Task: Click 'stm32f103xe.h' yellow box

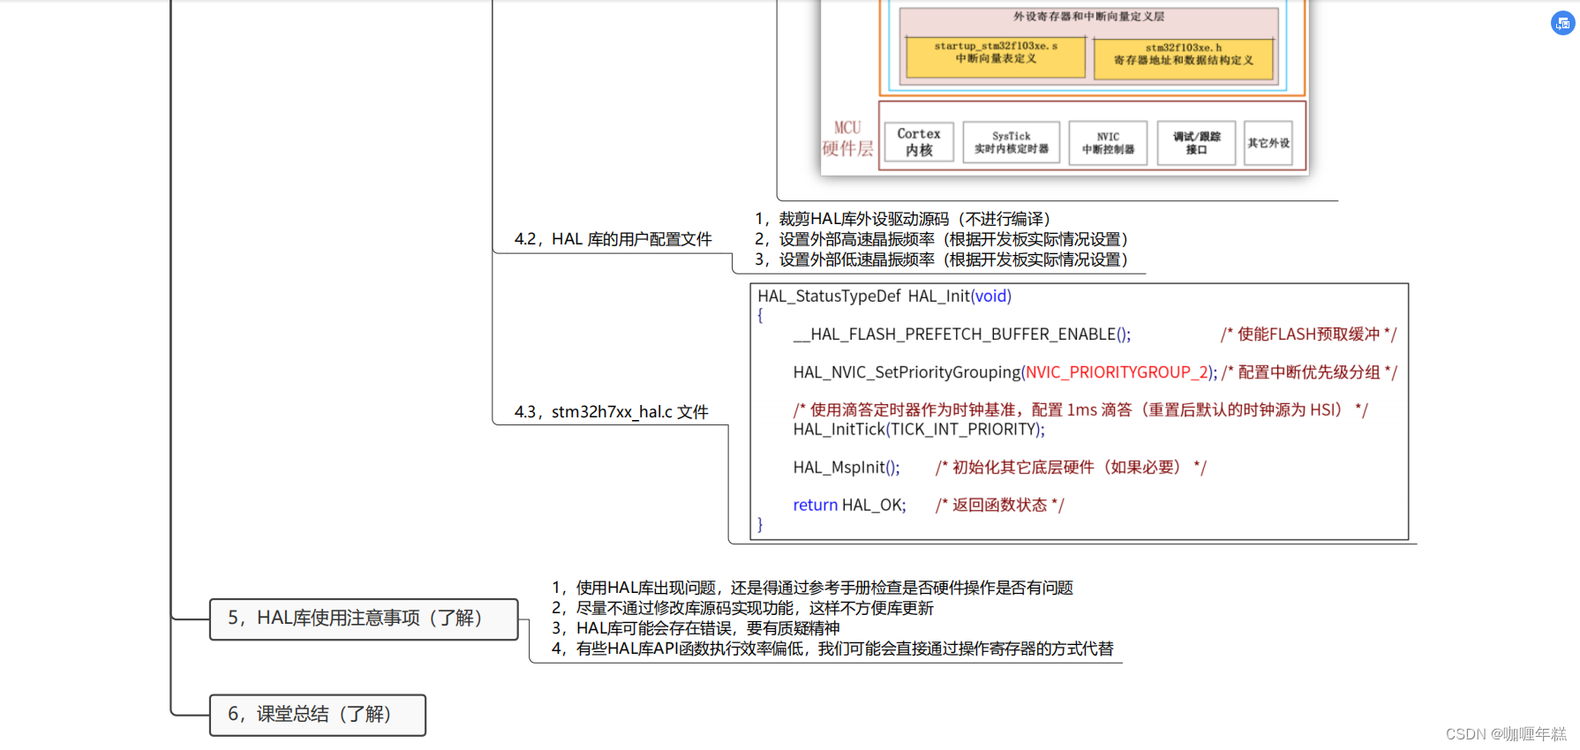Action: click(1184, 58)
